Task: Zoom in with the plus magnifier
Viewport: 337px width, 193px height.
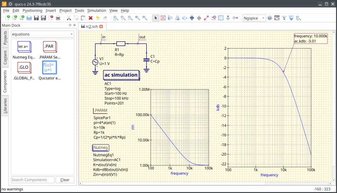Action: pos(137,18)
